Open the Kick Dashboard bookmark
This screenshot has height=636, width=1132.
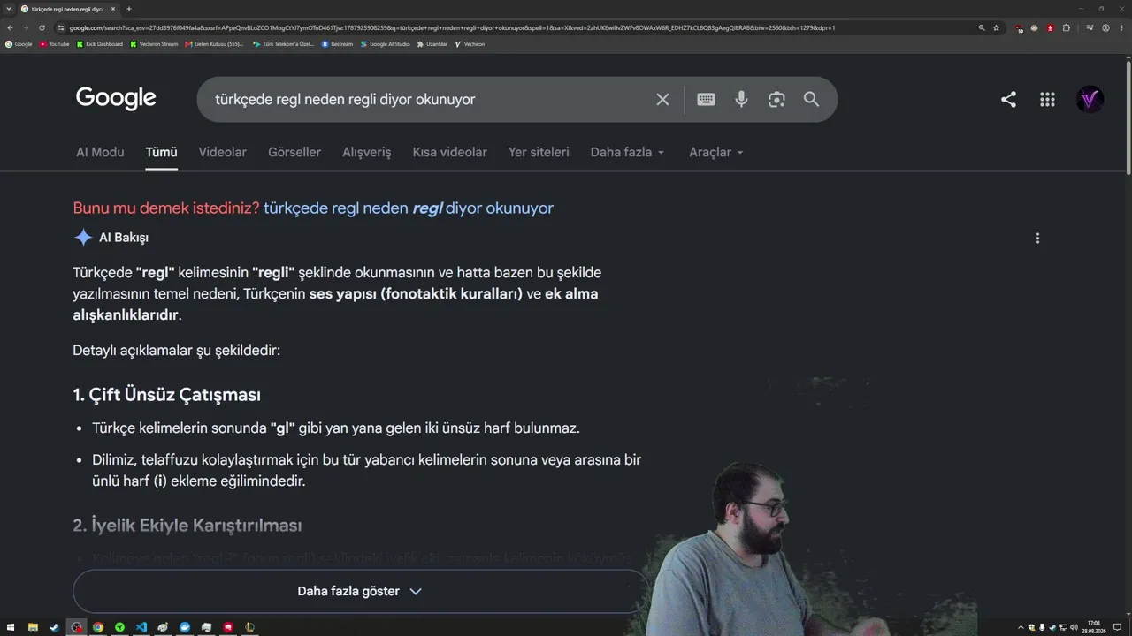pyautogui.click(x=100, y=43)
